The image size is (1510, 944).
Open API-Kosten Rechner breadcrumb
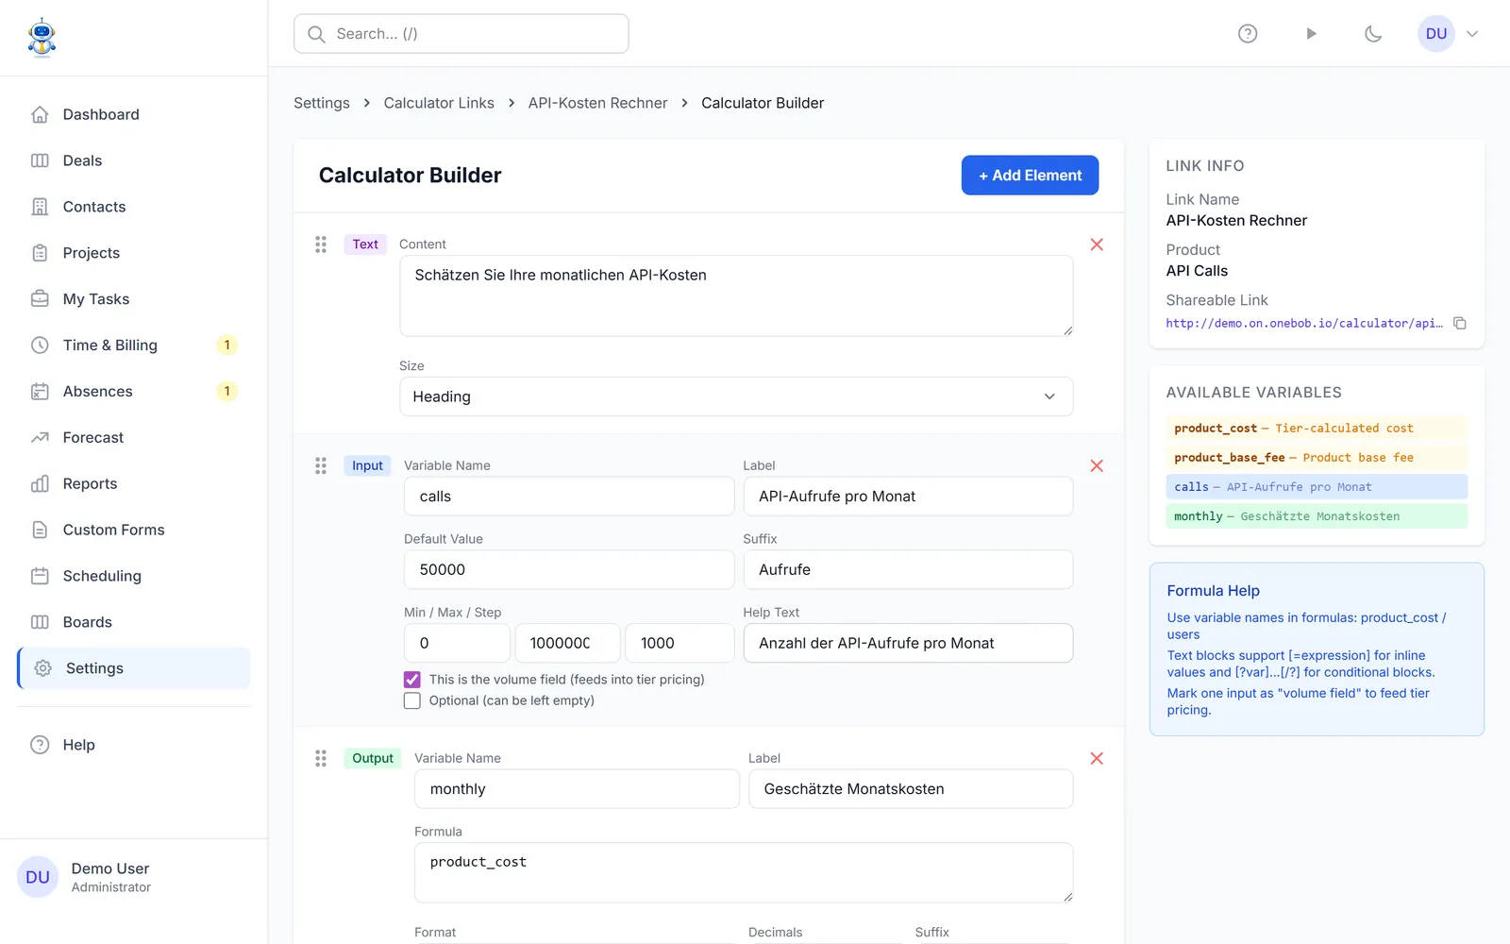[x=597, y=103]
